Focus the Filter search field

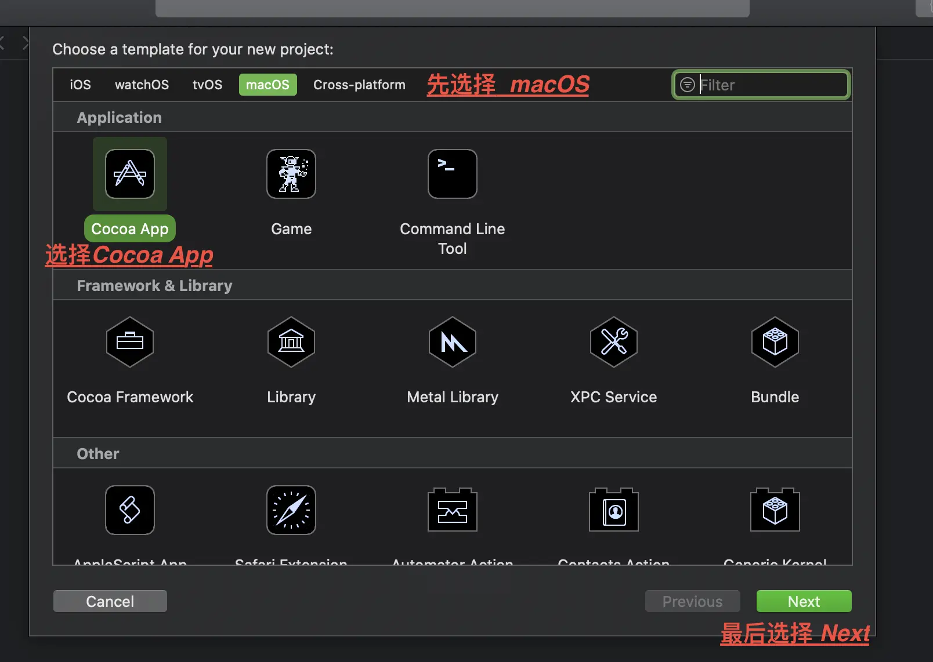click(761, 85)
